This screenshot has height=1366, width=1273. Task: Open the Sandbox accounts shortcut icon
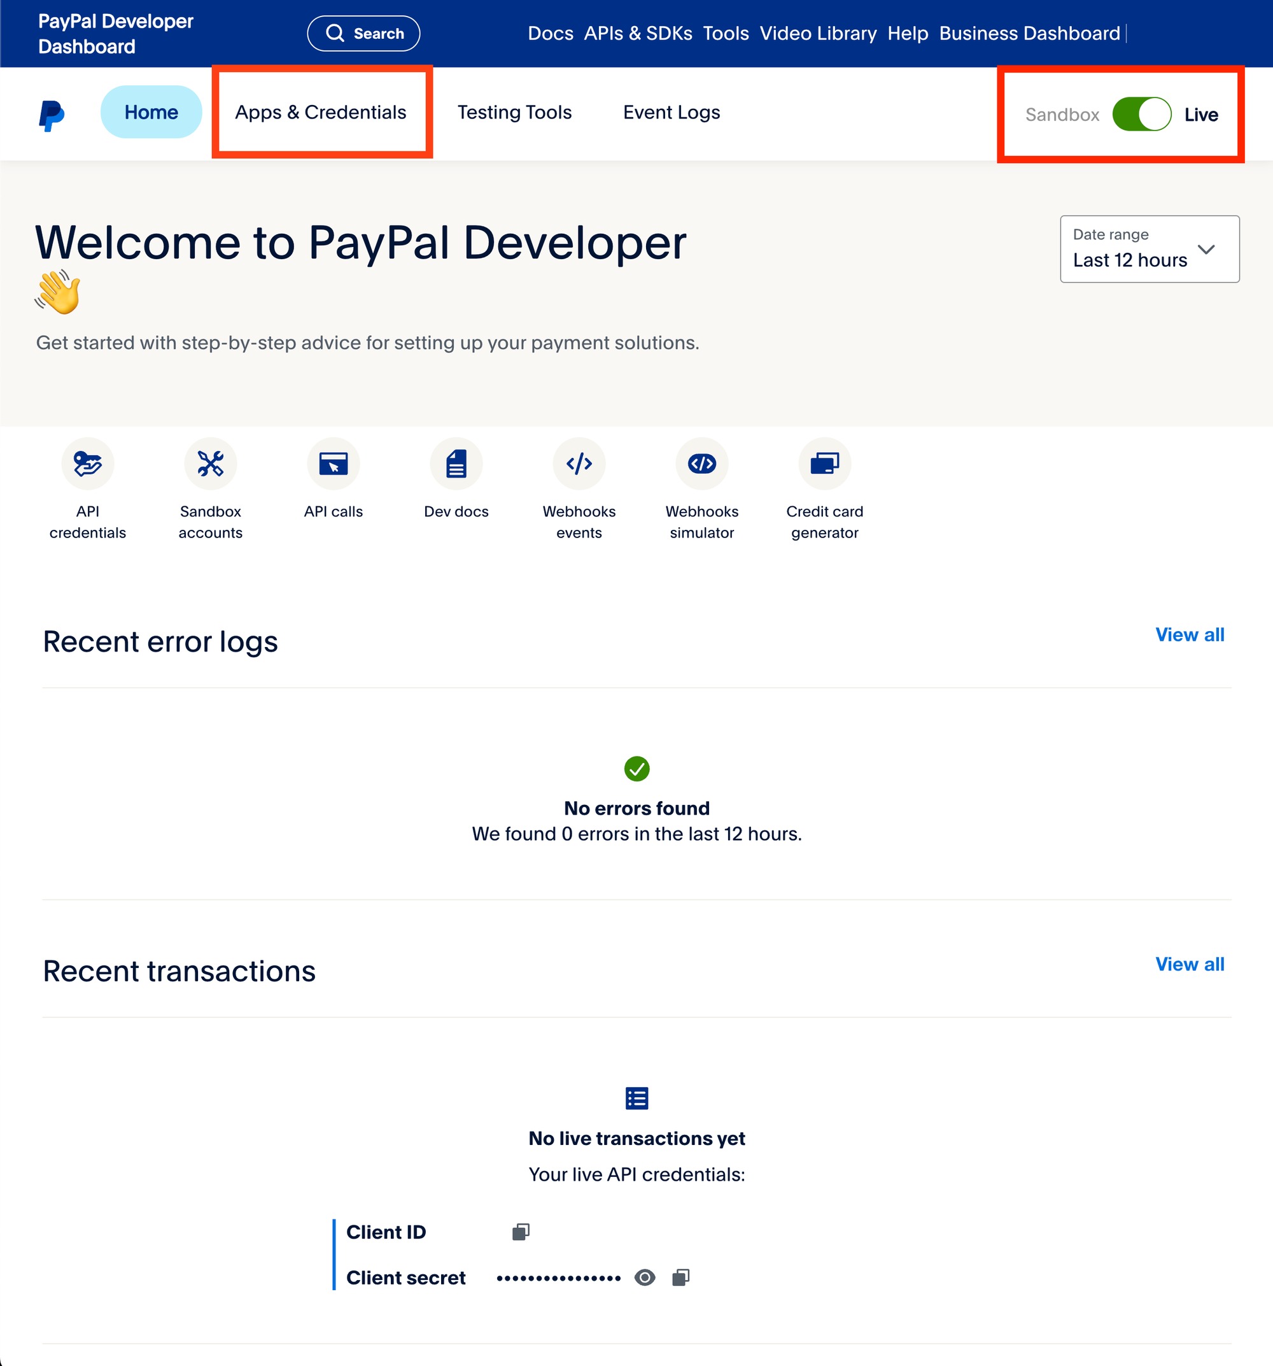211,464
